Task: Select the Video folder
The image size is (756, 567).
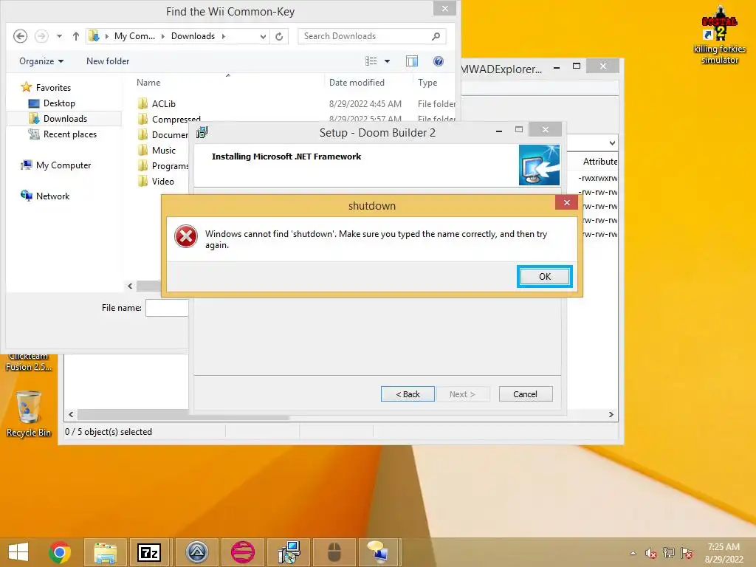Action: tap(162, 182)
